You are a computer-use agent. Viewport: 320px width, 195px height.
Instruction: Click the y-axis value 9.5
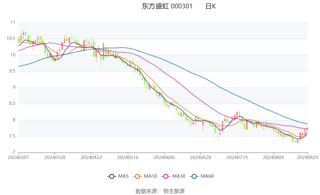click(x=12, y=71)
